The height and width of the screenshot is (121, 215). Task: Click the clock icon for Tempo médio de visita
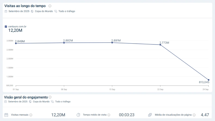click(x=78, y=115)
